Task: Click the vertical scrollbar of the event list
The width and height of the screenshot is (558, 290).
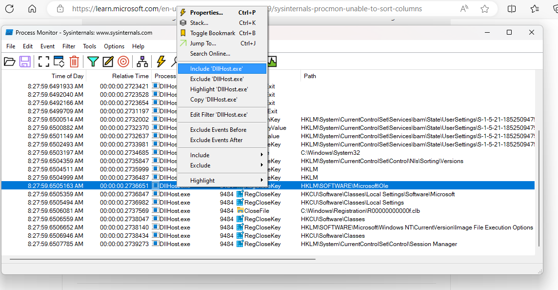Action: point(539,188)
